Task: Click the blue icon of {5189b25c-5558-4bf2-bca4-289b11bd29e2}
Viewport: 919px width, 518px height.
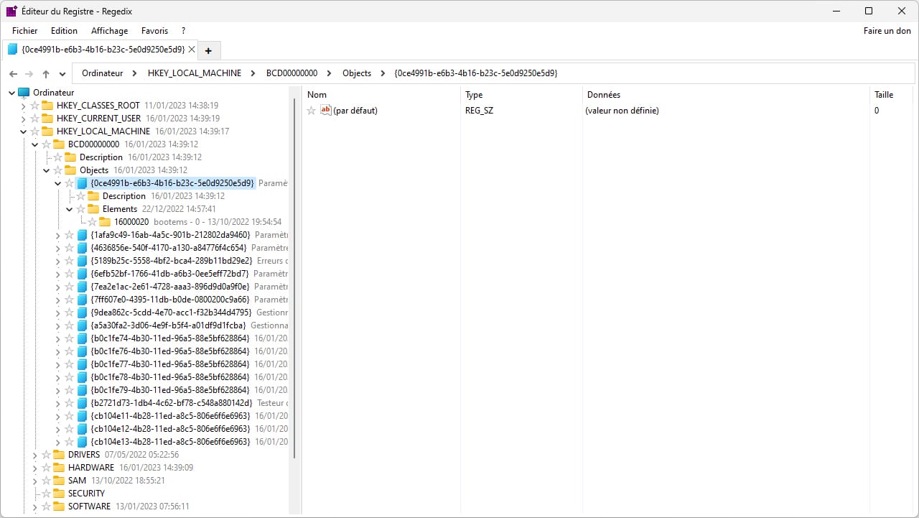Action: tap(82, 261)
